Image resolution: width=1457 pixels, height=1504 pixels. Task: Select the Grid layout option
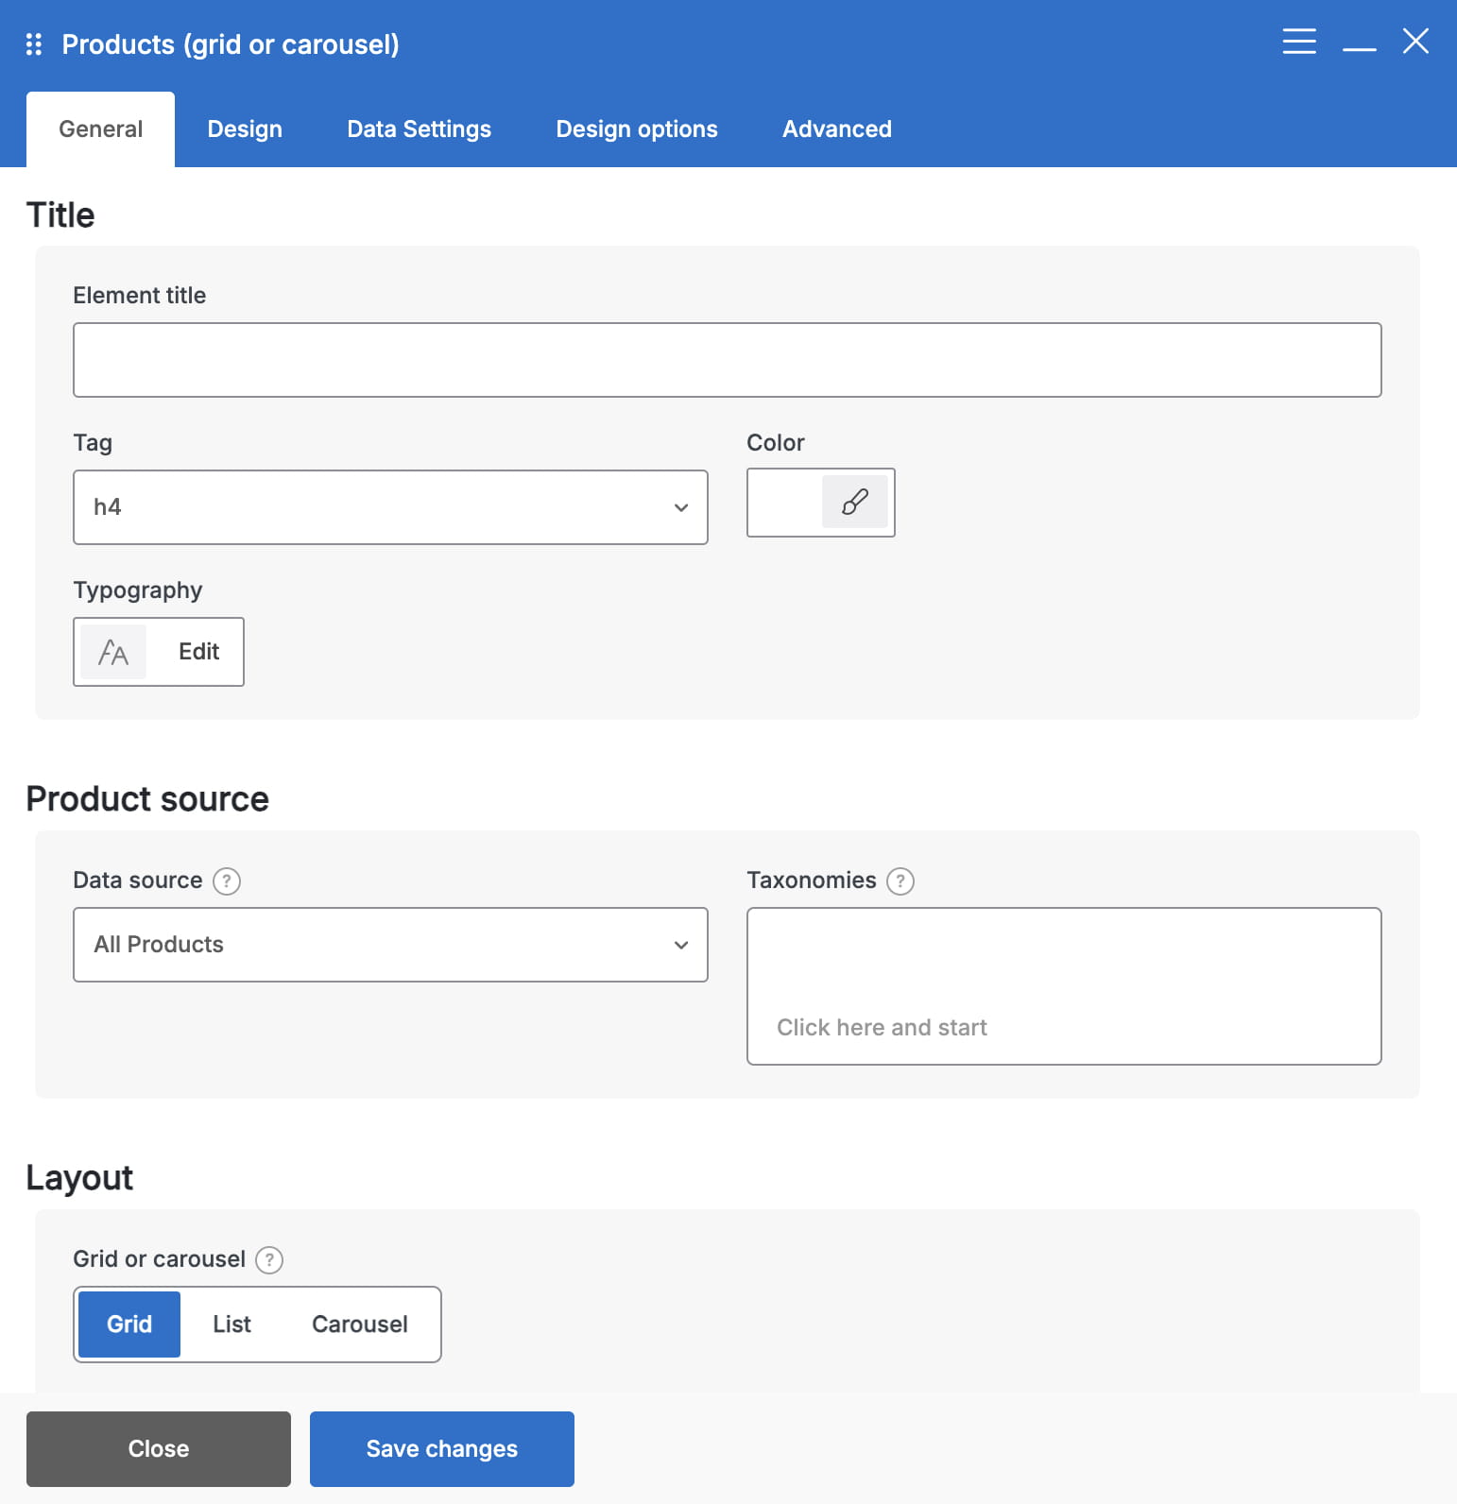129,1325
